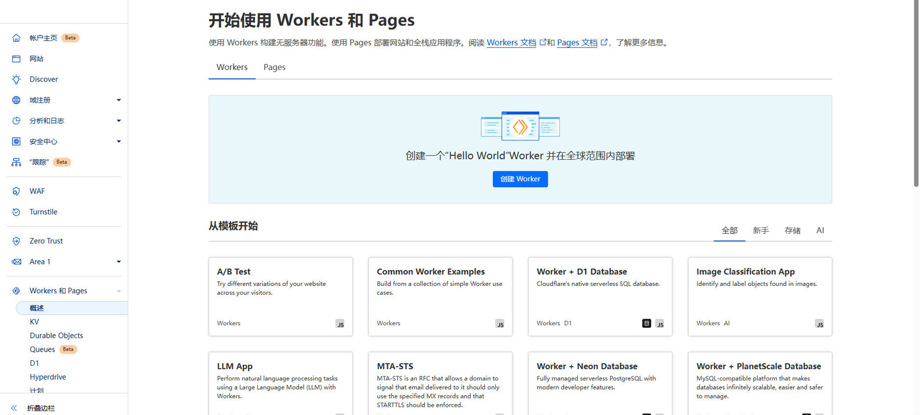Image resolution: width=920 pixels, height=415 pixels.
Task: Click the external link icon after Pages 文档
Action: 604,42
